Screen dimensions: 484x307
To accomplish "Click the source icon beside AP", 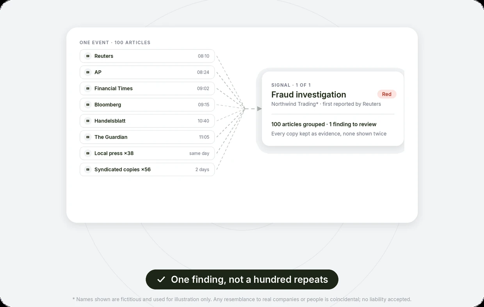I will (x=88, y=72).
